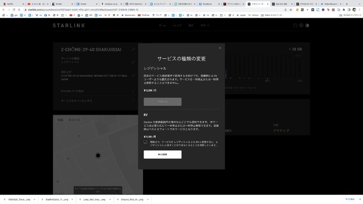Expand the cancel service row chevron
Screen dimensions: 363x204
tap(133, 101)
